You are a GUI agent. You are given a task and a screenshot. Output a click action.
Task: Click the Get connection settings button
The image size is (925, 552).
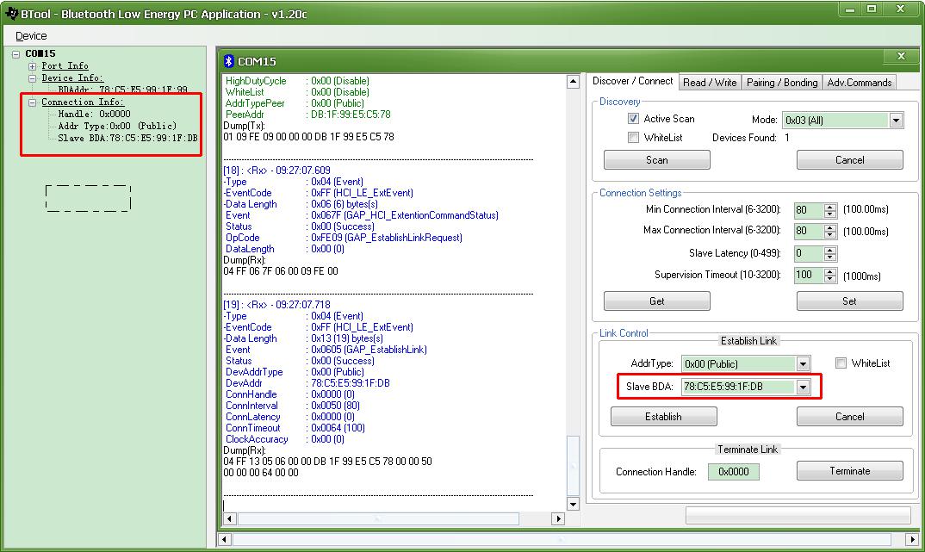pos(656,301)
